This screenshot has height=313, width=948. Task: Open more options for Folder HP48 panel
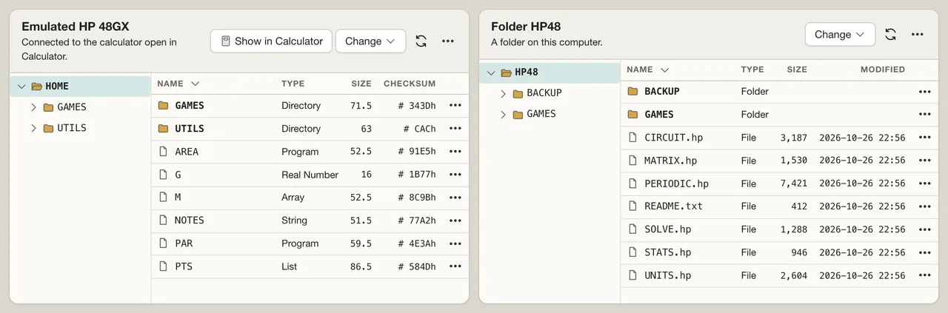click(918, 34)
